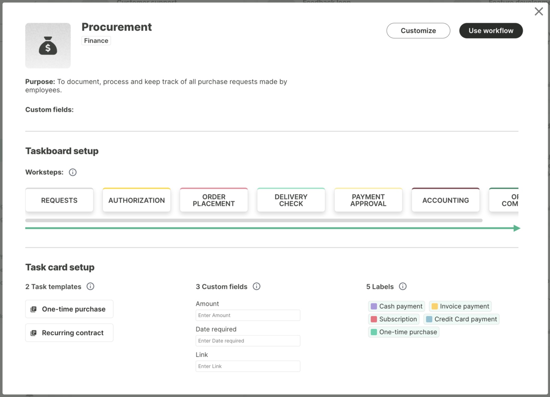Focus the Enter Date required field
Image resolution: width=550 pixels, height=397 pixels.
247,341
